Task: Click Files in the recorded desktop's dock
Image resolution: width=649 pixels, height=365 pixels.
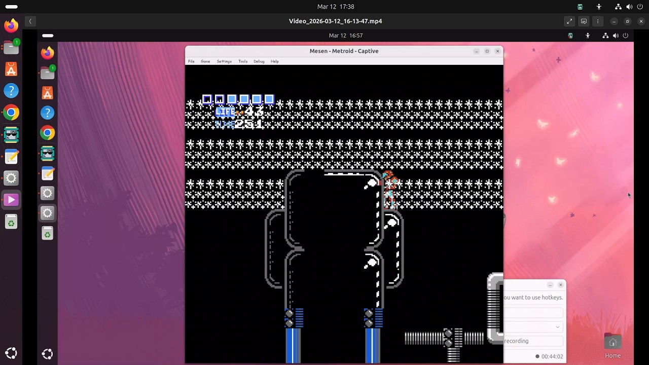Action: (47, 73)
